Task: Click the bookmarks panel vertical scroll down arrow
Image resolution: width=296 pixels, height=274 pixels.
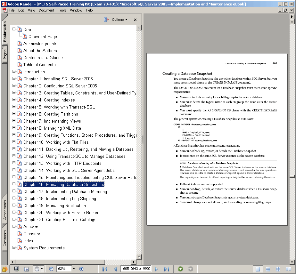Action: [139, 257]
